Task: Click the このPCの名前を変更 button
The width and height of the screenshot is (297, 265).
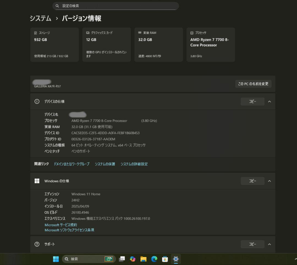Action: [253, 84]
